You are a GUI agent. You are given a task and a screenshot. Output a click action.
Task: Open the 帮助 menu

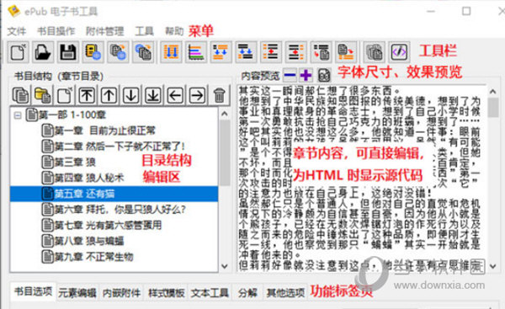coord(174,31)
